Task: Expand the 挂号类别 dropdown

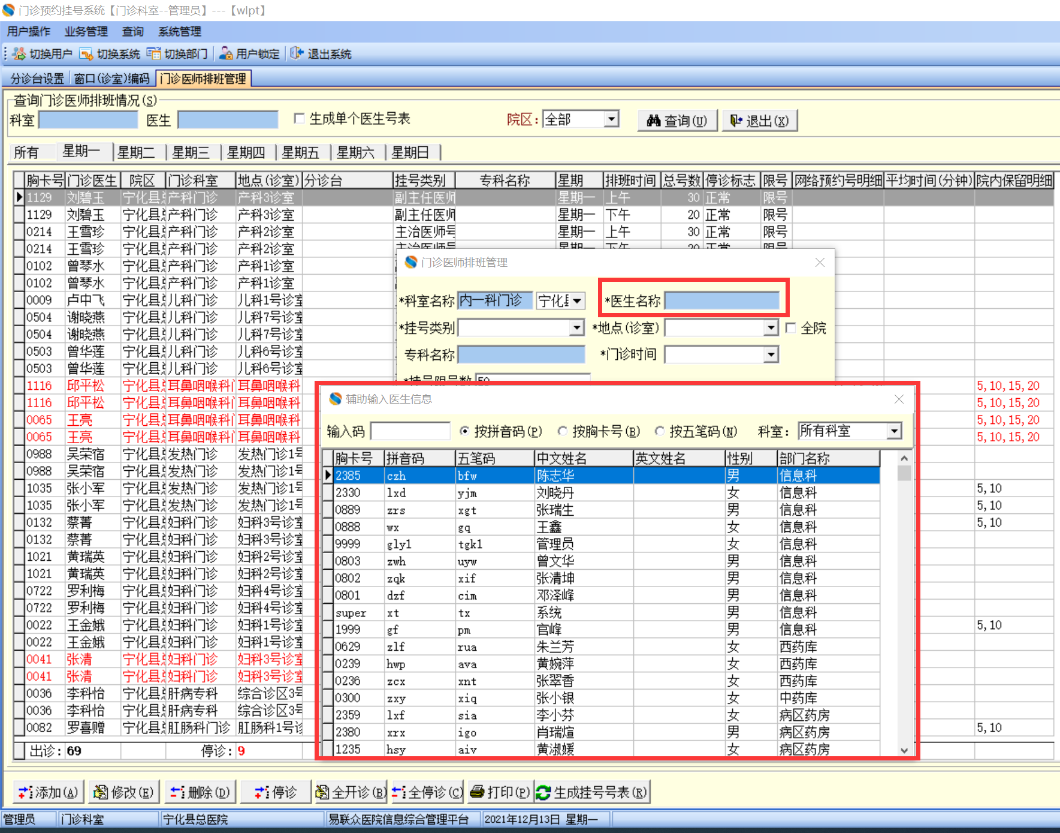Action: click(x=576, y=327)
